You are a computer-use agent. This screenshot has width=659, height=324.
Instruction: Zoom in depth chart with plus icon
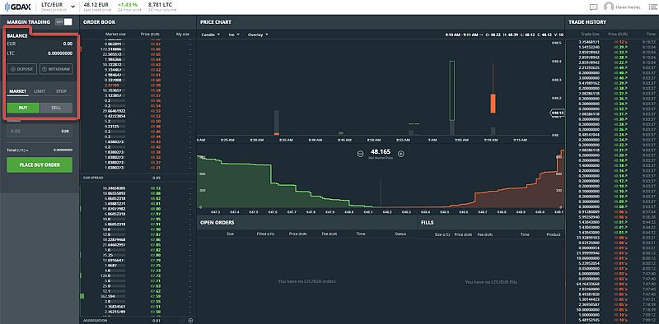401,154
